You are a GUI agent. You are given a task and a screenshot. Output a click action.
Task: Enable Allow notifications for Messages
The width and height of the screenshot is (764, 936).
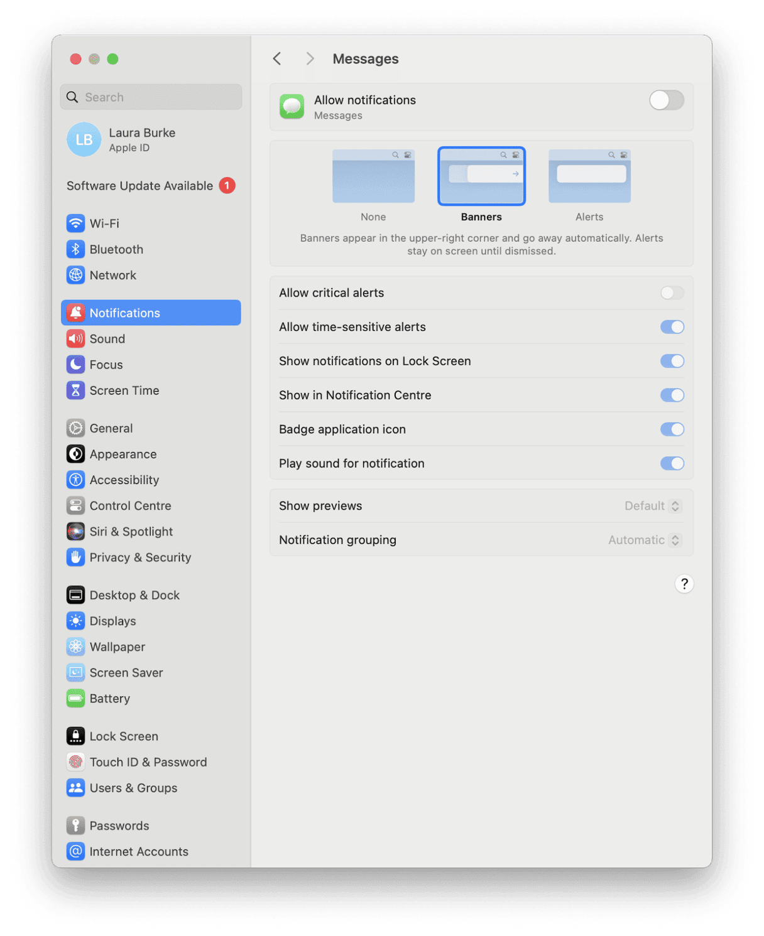666,100
